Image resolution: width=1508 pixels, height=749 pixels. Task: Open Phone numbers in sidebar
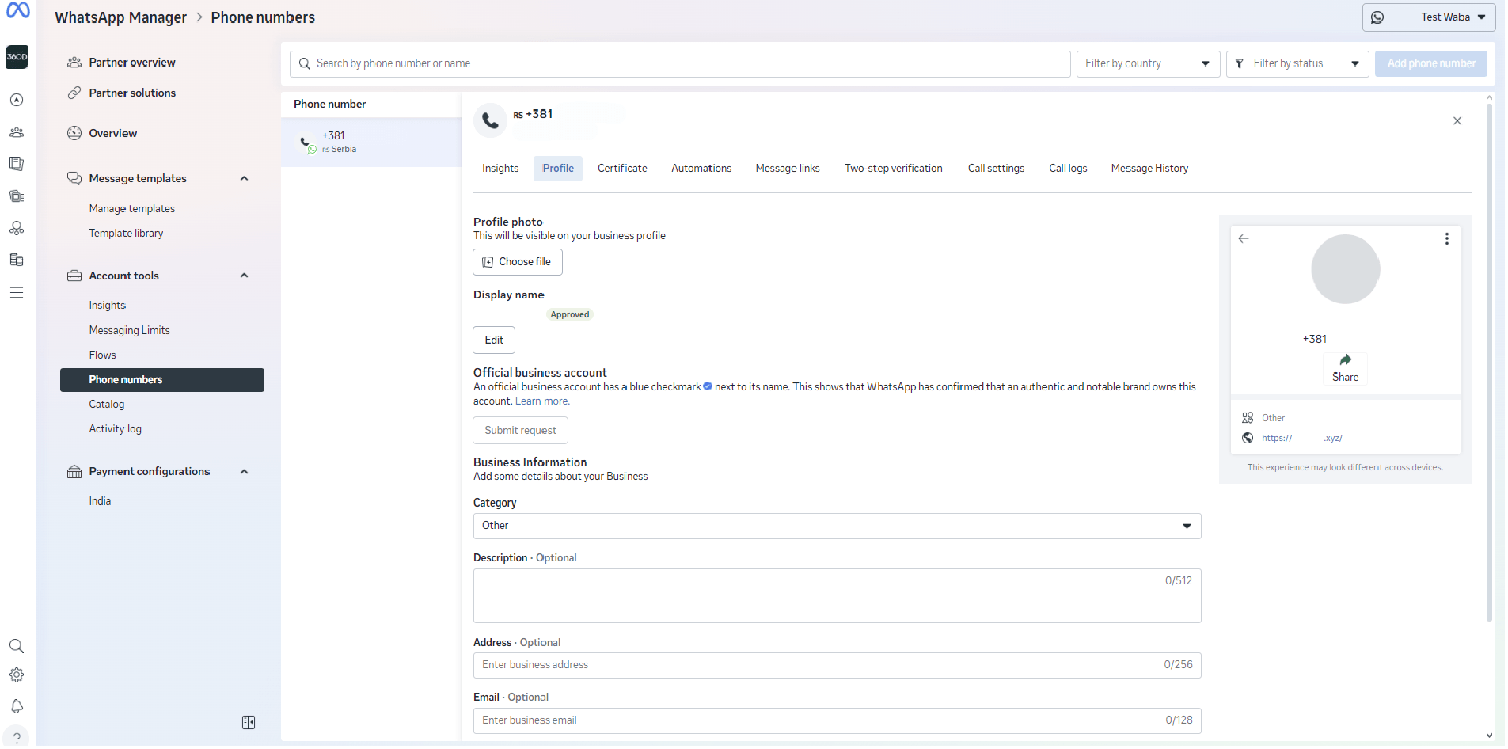pyautogui.click(x=162, y=380)
